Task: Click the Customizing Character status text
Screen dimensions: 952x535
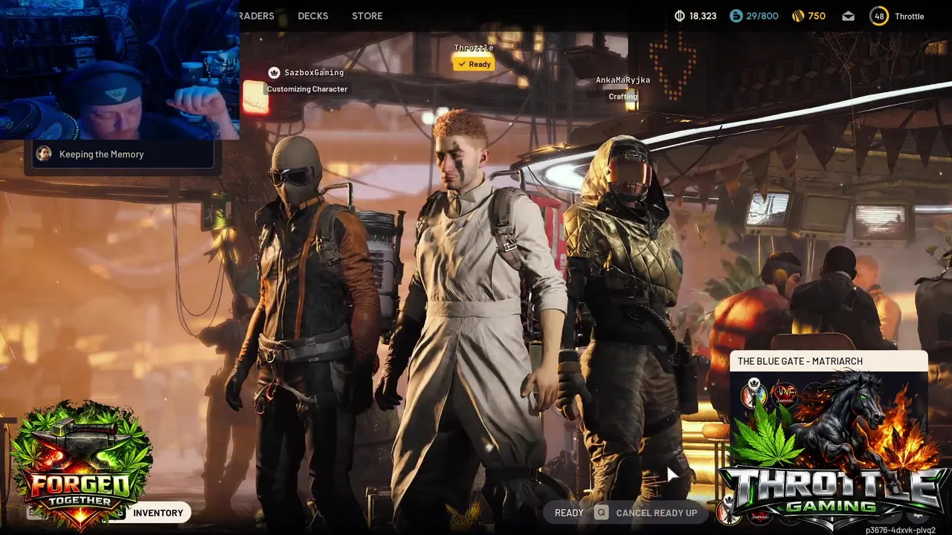Action: click(x=307, y=89)
